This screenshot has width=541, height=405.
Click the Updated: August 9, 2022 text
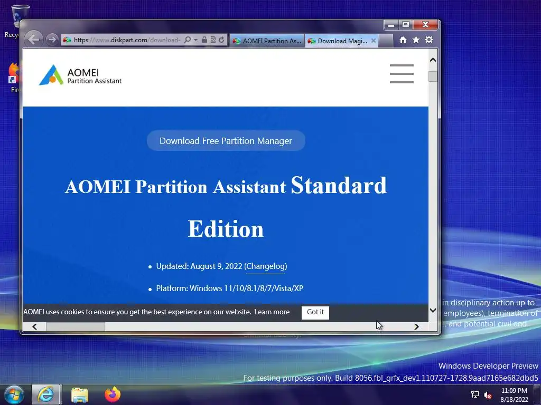click(x=199, y=266)
